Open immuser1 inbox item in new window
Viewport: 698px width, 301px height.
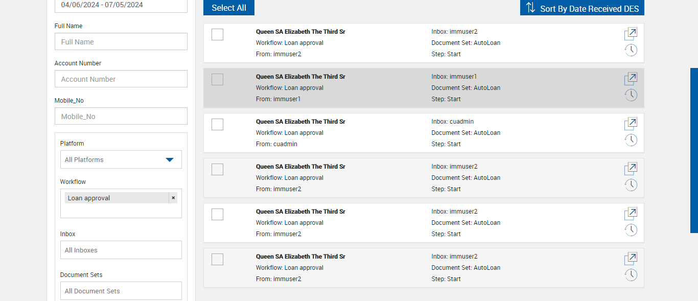631,79
